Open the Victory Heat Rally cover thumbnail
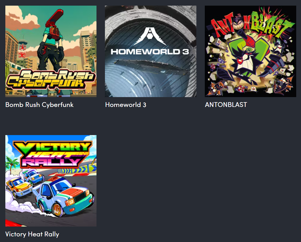Viewport: 301px width, 242px height. (x=51, y=181)
